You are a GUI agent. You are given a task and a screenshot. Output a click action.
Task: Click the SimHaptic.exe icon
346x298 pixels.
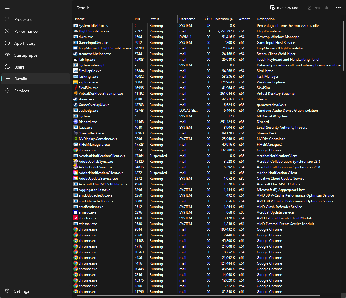[75, 71]
